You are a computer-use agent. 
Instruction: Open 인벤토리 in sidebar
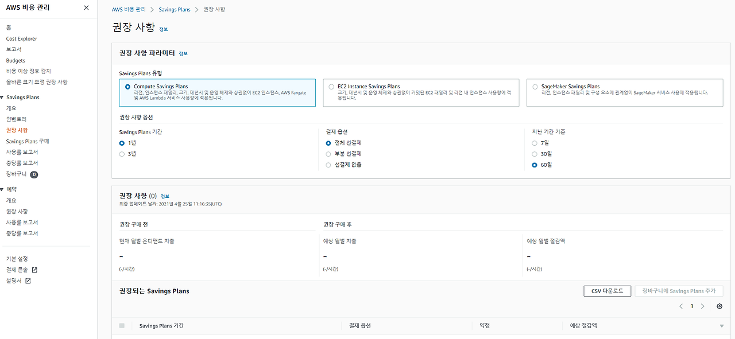click(x=17, y=119)
